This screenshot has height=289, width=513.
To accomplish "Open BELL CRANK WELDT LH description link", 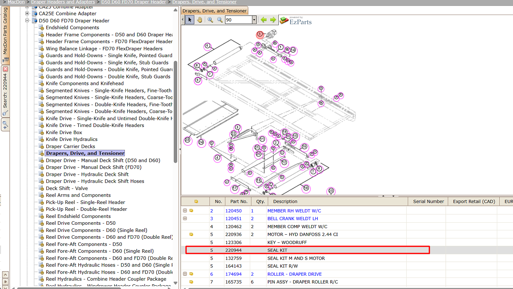I will coord(293,219).
